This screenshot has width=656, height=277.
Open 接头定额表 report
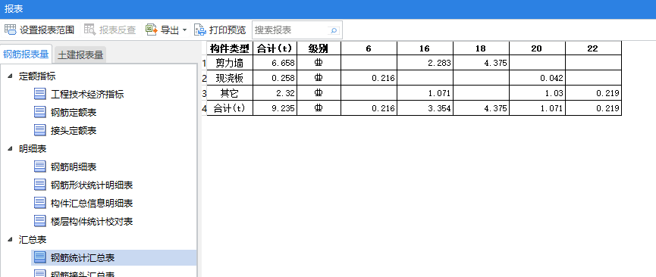click(x=74, y=131)
